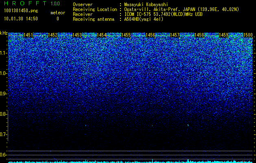Click the Receiver field label
This screenshot has width=256, height=163.
click(x=83, y=14)
